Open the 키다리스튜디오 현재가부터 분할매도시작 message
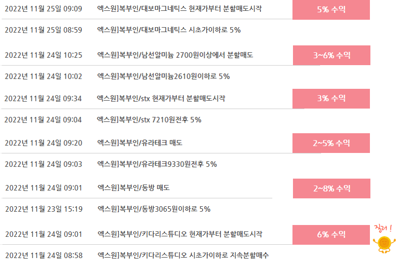 [x=180, y=234]
